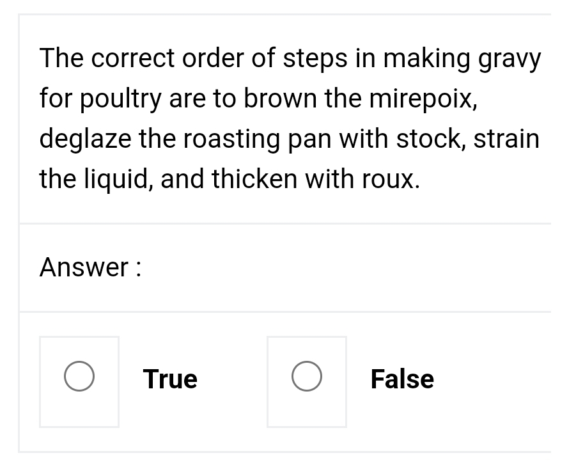576x476 pixels.
Task: Click the False option label
Action: pyautogui.click(x=402, y=379)
